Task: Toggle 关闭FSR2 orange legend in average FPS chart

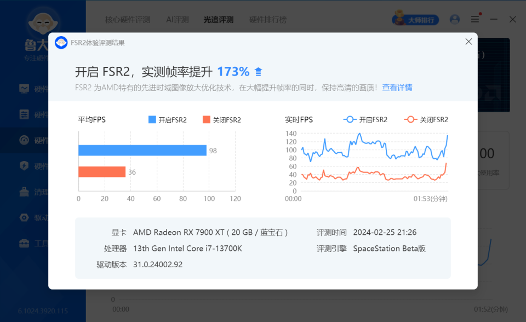Action: tap(222, 120)
